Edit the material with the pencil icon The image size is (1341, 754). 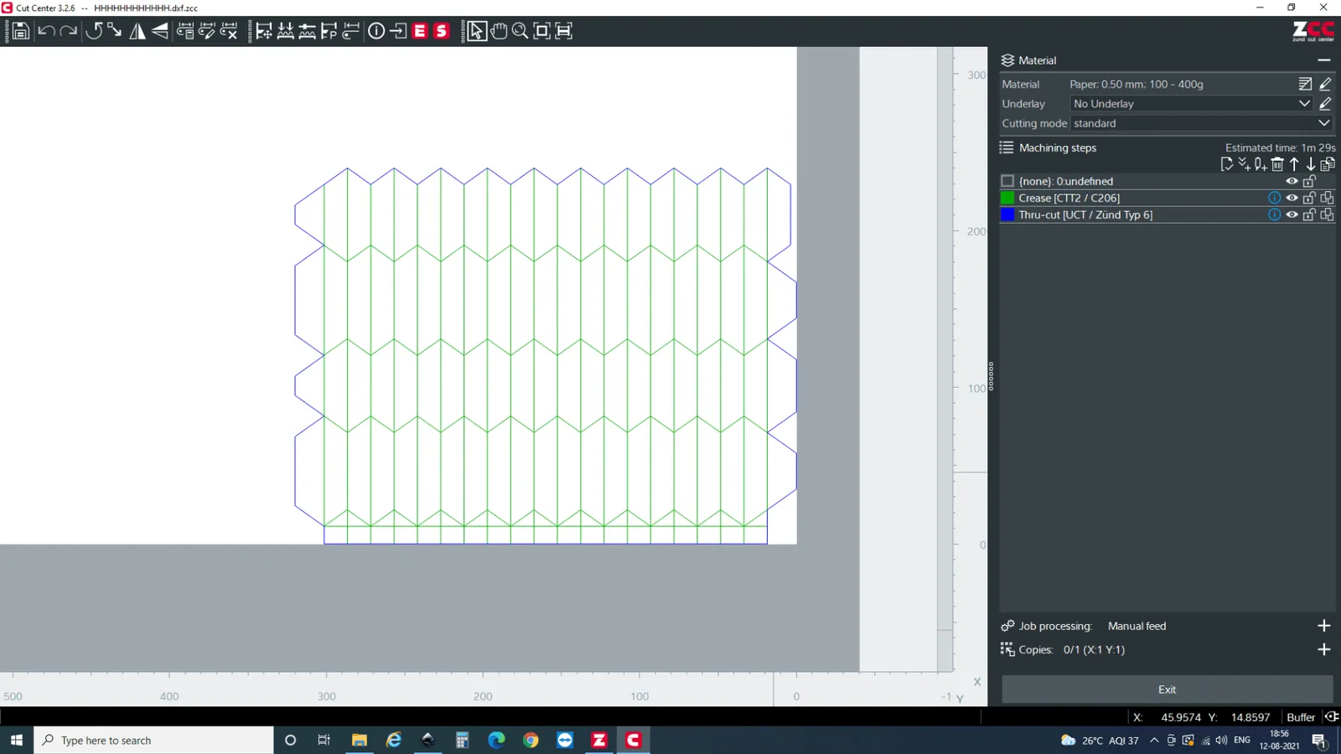pos(1325,84)
